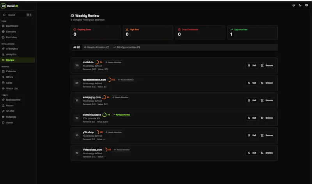Snooze Videoslocal.com
This screenshot has width=312, height=184.
[x=267, y=153]
